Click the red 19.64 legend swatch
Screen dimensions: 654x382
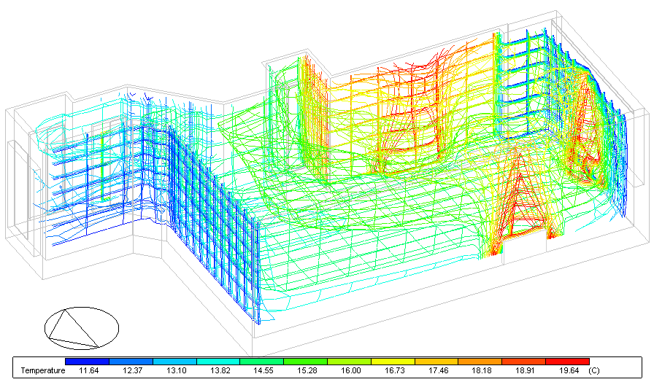pyautogui.click(x=567, y=362)
